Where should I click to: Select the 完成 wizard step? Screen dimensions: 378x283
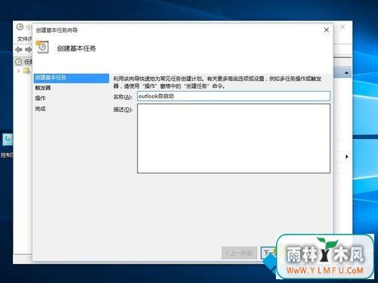point(40,109)
